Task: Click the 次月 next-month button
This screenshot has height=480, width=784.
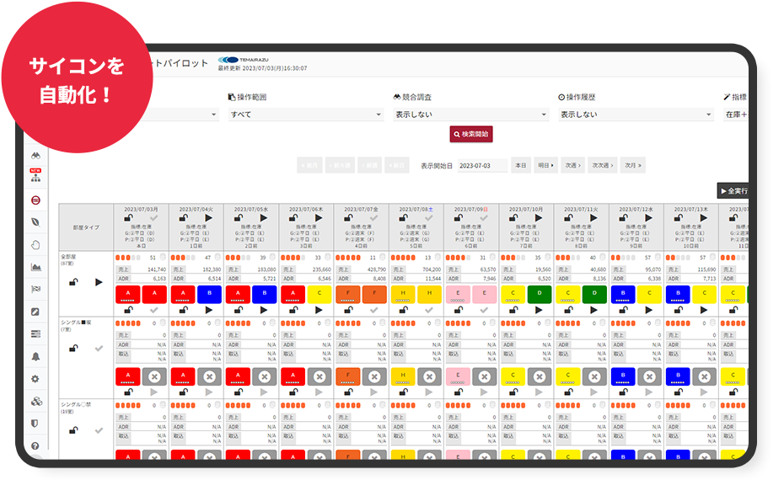Action: click(x=633, y=165)
